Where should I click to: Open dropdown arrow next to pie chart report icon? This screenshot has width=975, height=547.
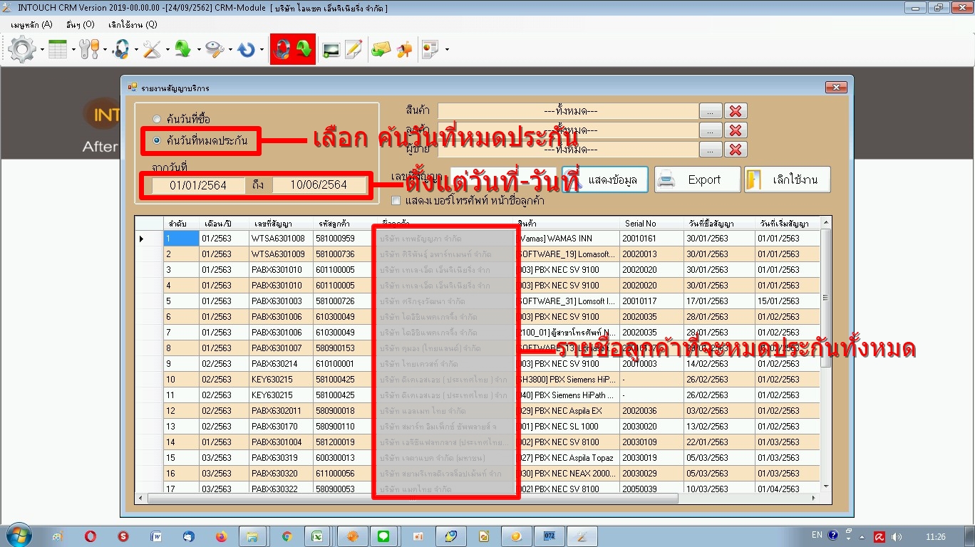447,50
